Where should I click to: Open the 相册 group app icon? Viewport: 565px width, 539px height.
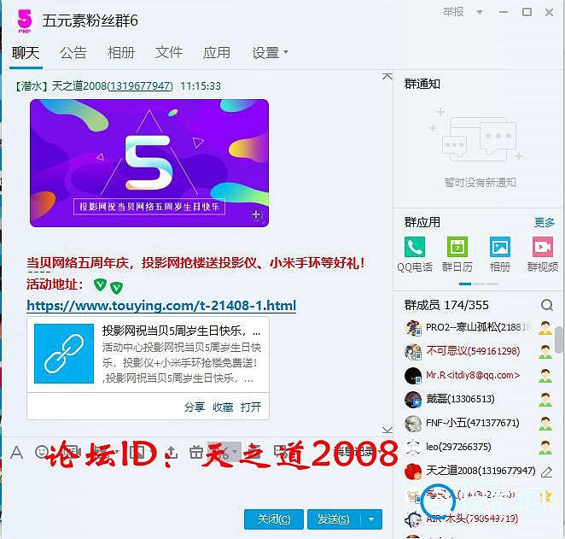pos(500,247)
